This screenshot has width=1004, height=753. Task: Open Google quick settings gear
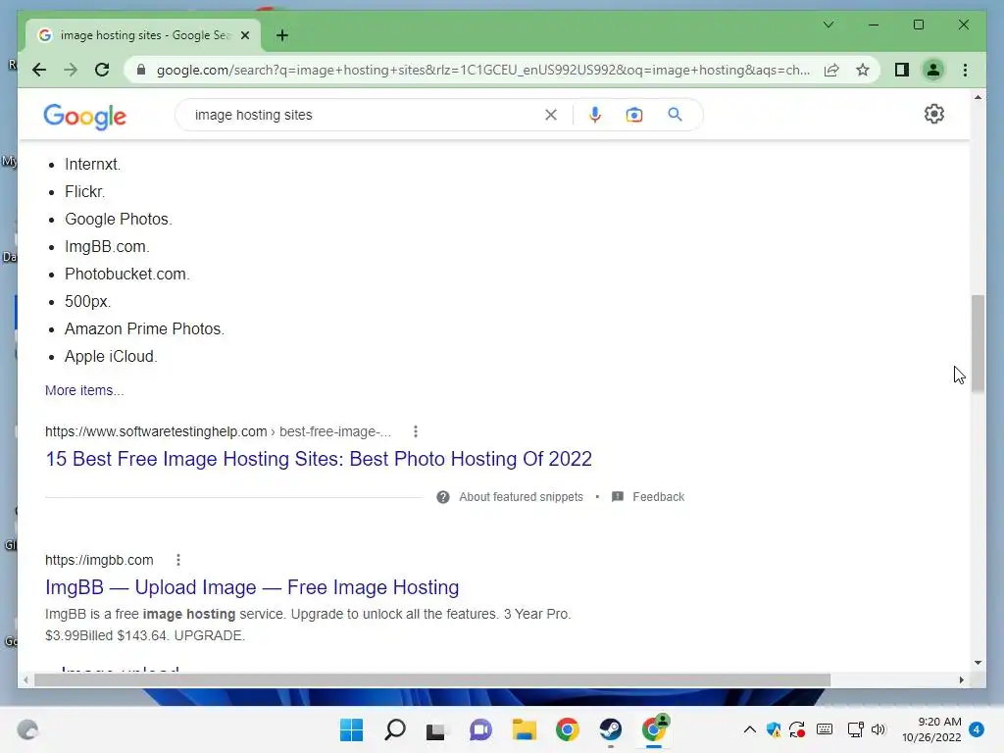coord(934,114)
